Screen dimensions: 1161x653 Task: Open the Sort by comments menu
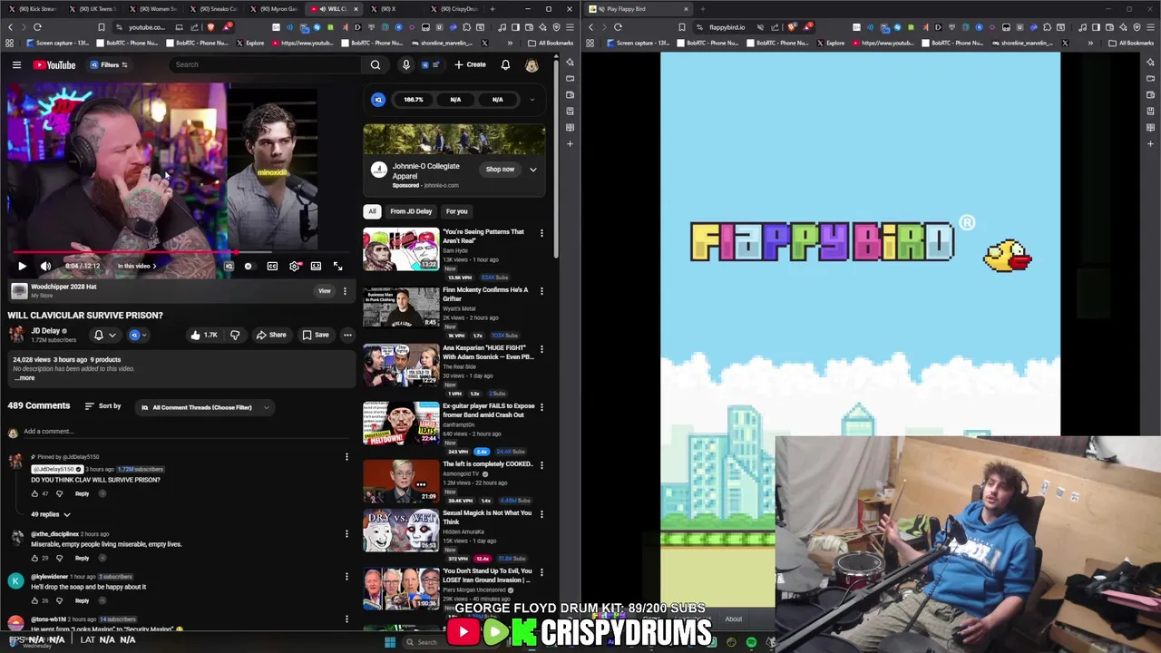pyautogui.click(x=102, y=405)
